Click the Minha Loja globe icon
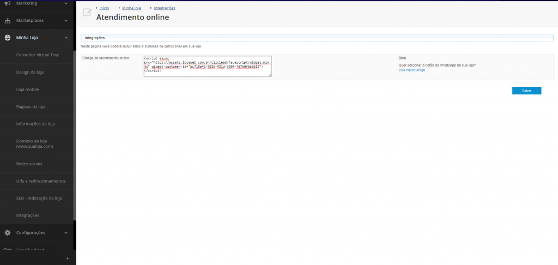This screenshot has height=265, width=558. click(7, 38)
